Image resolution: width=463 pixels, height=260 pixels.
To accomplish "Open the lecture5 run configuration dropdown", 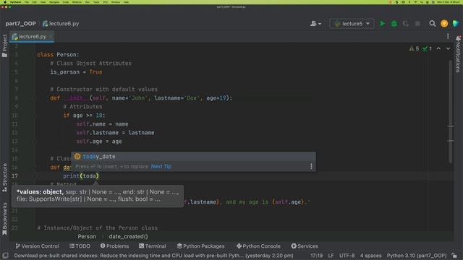I will (352, 24).
